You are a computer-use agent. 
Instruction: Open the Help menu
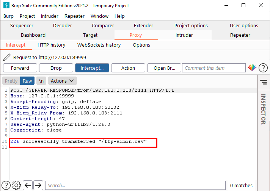click(119, 16)
